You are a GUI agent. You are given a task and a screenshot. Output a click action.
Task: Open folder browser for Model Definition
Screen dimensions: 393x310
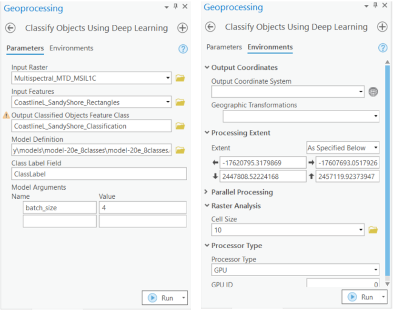[x=180, y=150]
